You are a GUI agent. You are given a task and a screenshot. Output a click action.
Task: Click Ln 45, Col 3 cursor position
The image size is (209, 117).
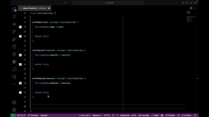85,115
